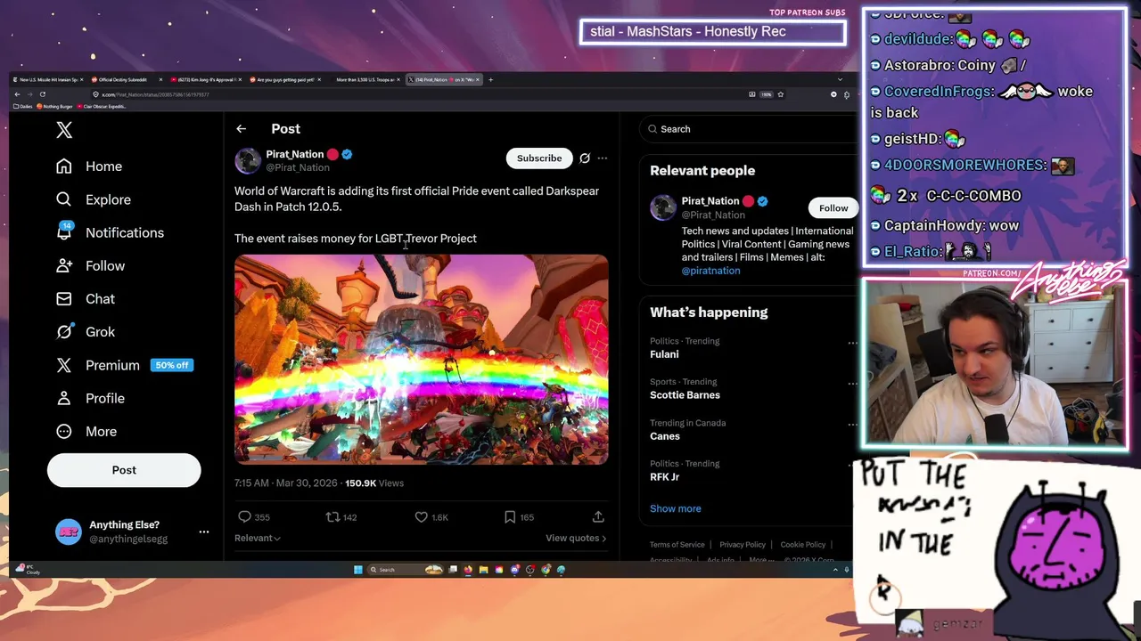
Task: Open Privacy Policy footer link
Action: pyautogui.click(x=743, y=545)
